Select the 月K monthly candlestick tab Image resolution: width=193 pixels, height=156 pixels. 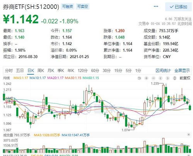[51, 71]
